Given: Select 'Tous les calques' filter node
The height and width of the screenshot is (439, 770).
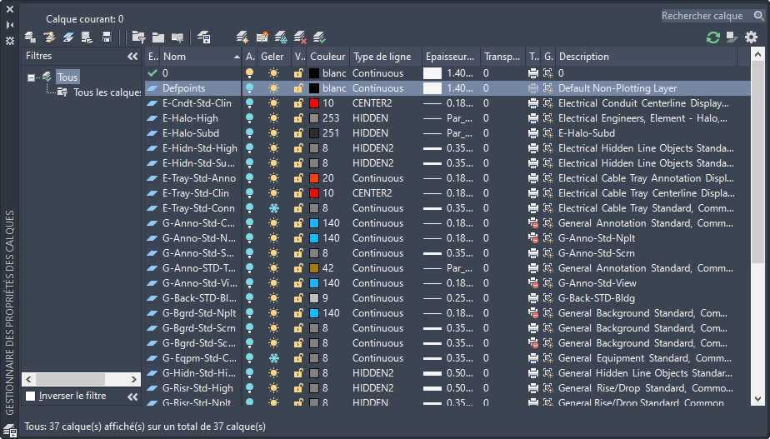Looking at the screenshot, I should tap(107, 92).
